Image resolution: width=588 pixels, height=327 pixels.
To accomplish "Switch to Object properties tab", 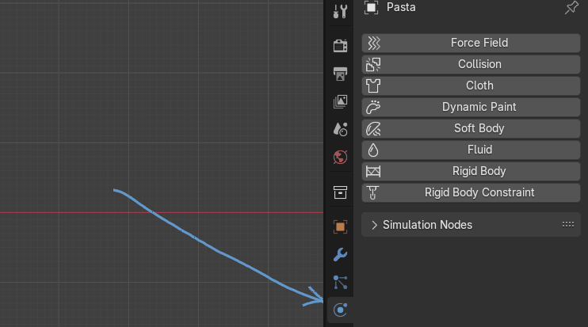I will pyautogui.click(x=340, y=227).
